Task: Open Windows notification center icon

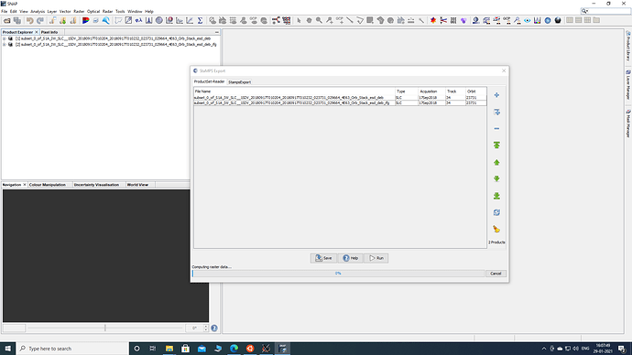Action: pos(622,349)
